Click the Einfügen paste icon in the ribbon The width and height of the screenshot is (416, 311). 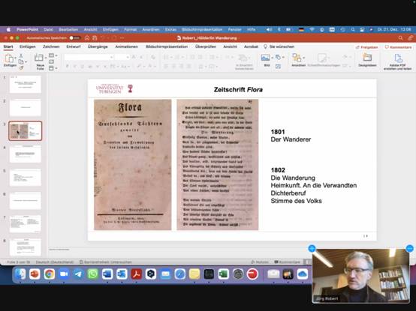tap(9, 58)
